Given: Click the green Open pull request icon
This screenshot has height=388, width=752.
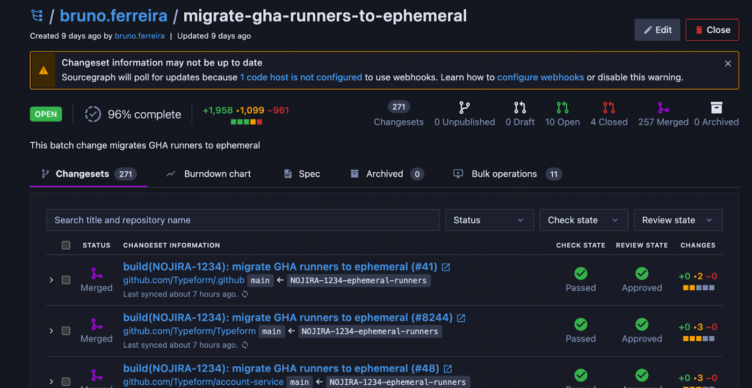Looking at the screenshot, I should (562, 107).
